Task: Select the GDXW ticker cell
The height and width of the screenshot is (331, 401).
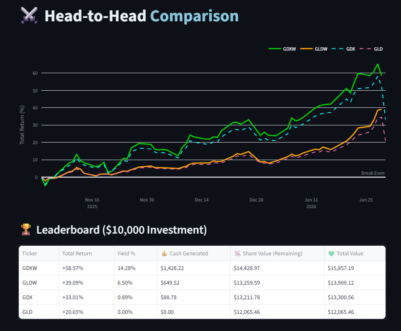Action: [39, 268]
